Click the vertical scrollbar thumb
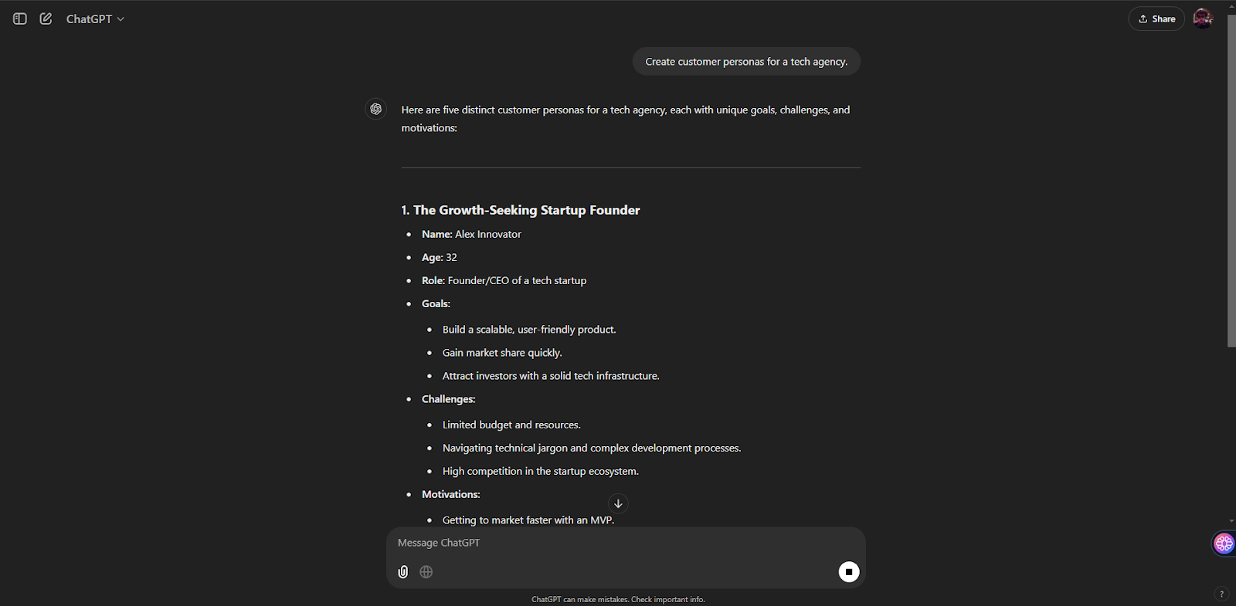 (x=1231, y=181)
